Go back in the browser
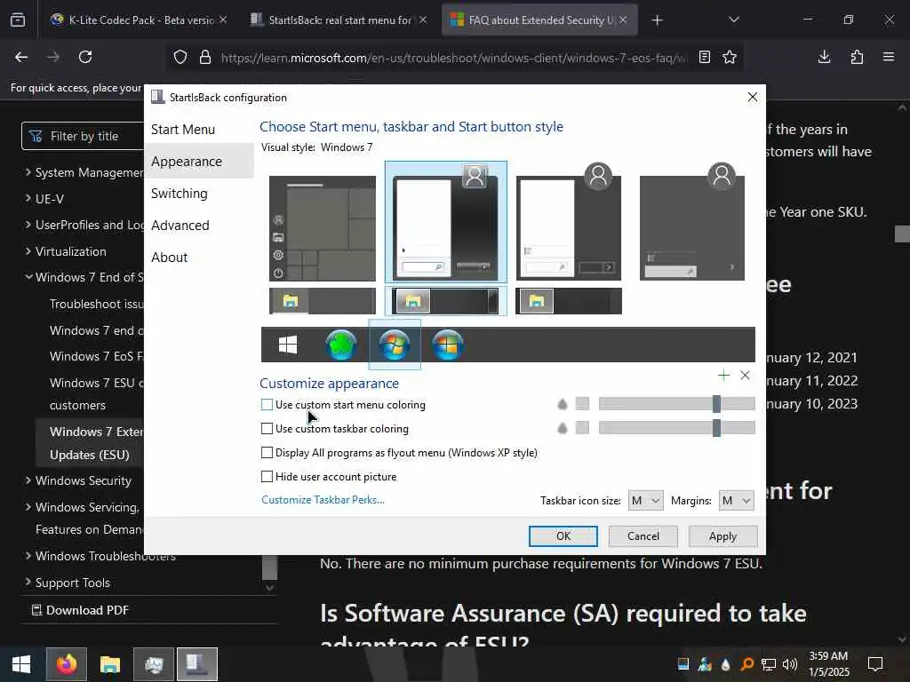 click(21, 57)
